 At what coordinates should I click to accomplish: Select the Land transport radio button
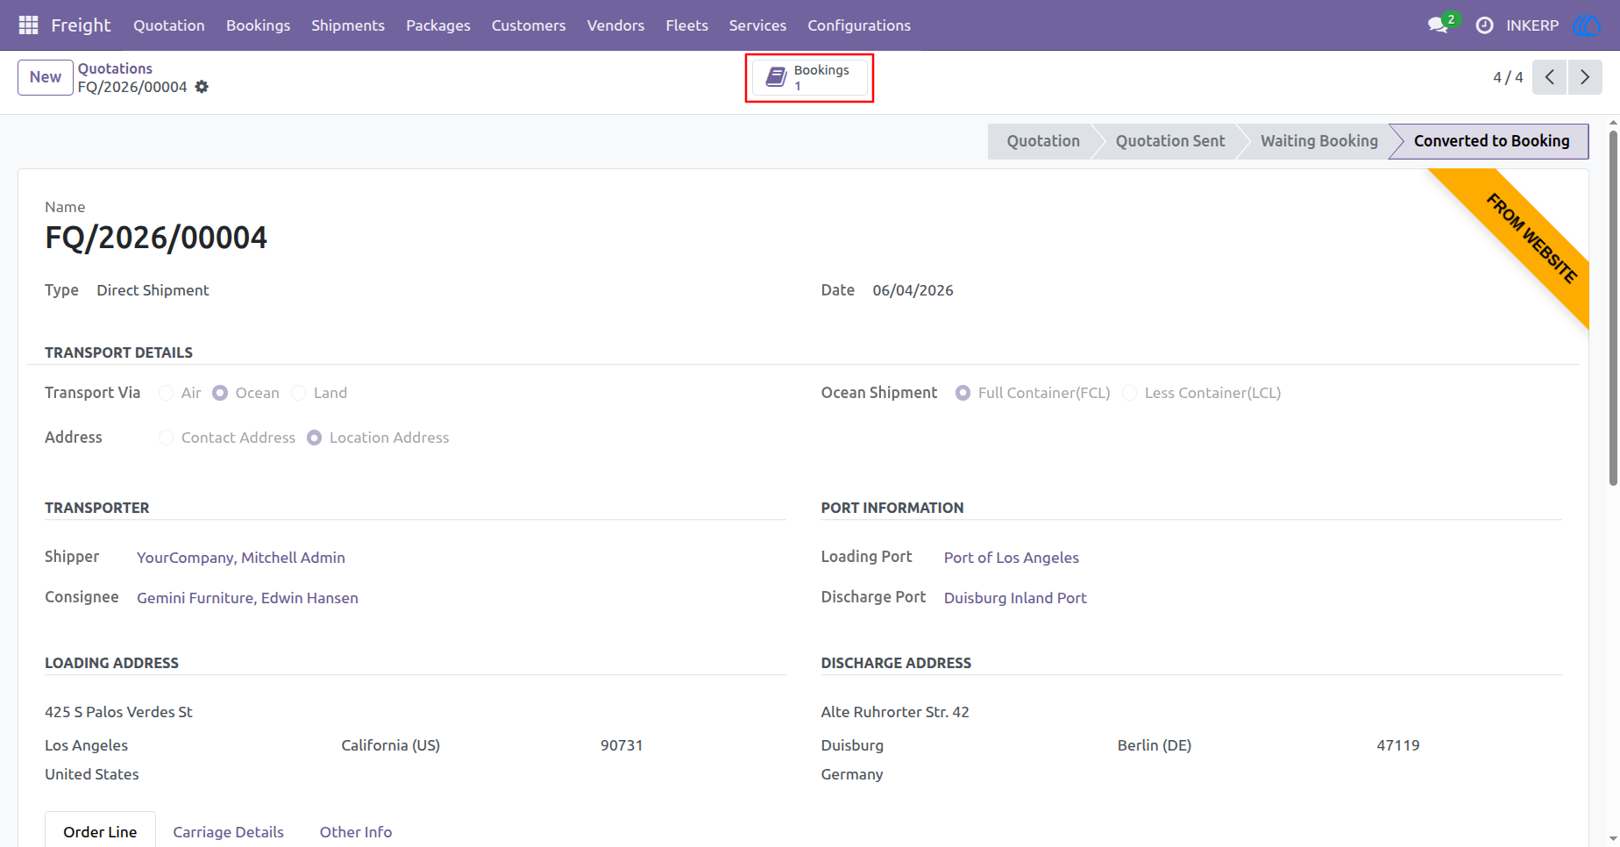pos(299,393)
